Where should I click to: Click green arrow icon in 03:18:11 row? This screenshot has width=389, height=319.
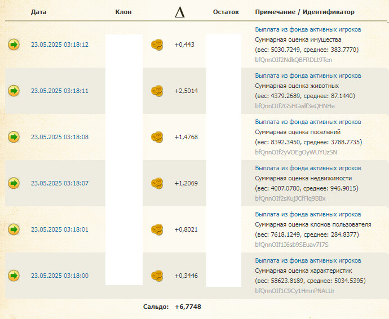(x=14, y=91)
